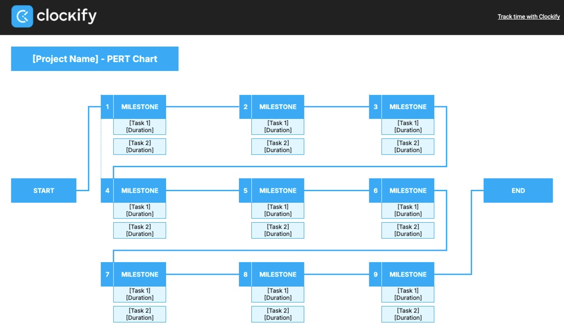
Task: Select Milestone number 8 cell
Action: (x=246, y=274)
